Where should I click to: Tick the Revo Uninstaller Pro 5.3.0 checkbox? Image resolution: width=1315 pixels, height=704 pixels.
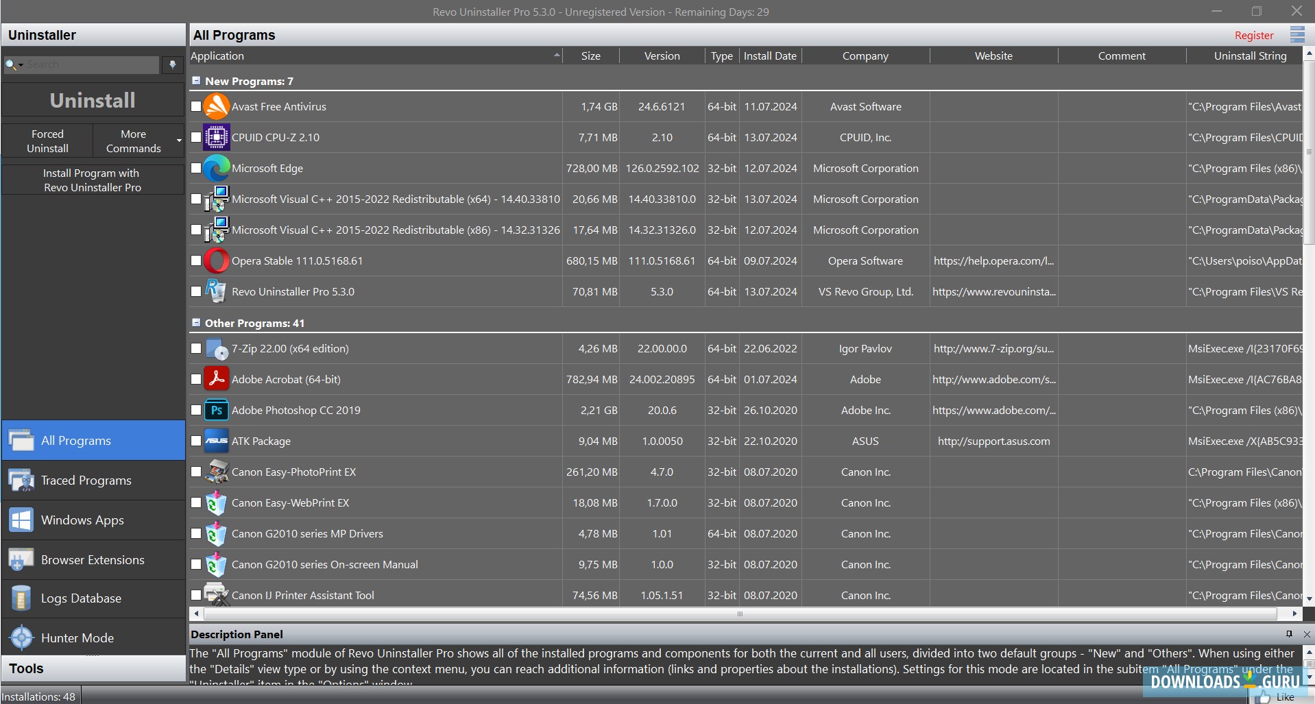[x=196, y=291]
